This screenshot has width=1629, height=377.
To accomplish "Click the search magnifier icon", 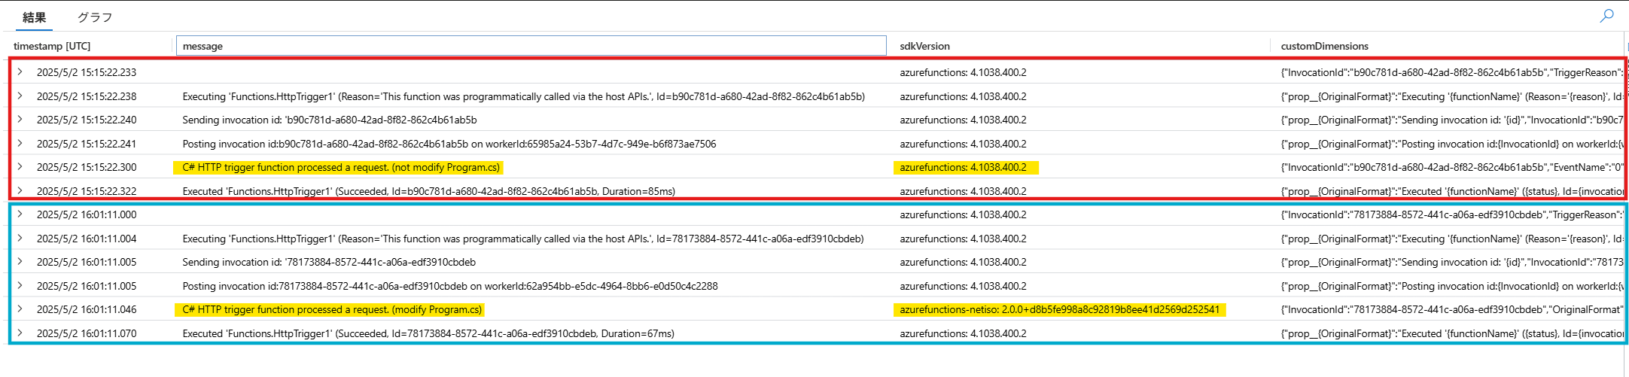I will (x=1606, y=16).
